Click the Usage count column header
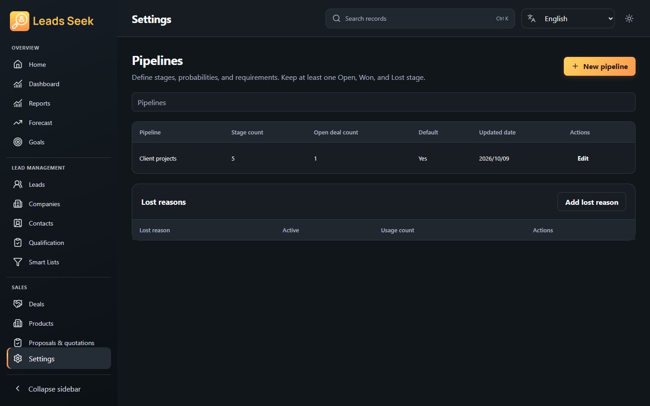650x406 pixels. [397, 230]
